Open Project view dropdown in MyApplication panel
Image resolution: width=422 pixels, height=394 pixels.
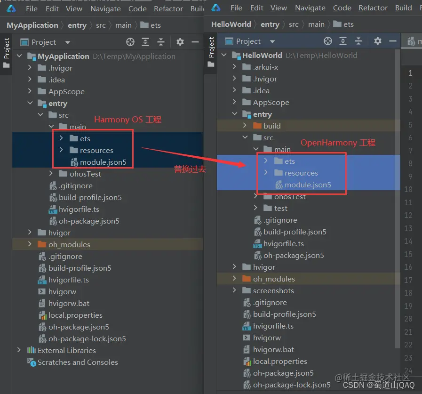point(68,42)
